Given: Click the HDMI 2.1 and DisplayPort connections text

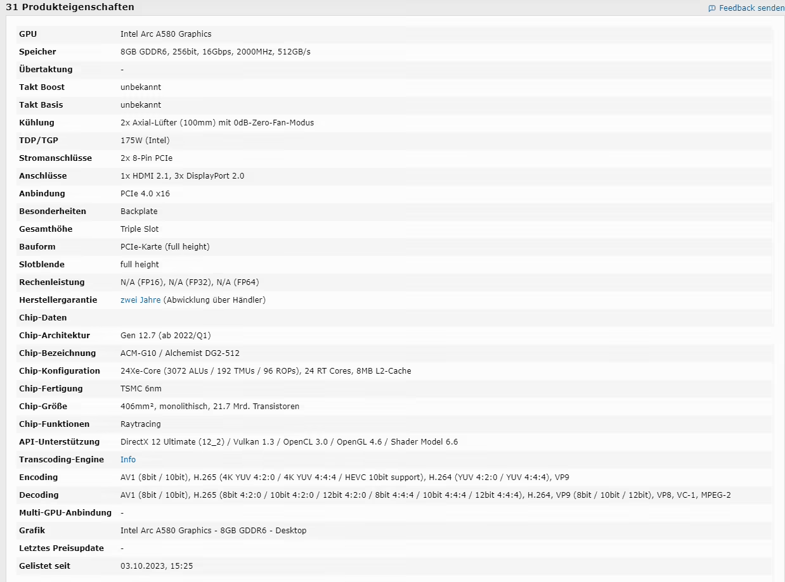Looking at the screenshot, I should tap(182, 175).
